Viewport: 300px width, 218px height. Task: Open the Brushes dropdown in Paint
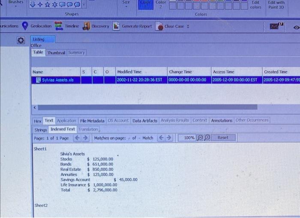pyautogui.click(x=16, y=4)
